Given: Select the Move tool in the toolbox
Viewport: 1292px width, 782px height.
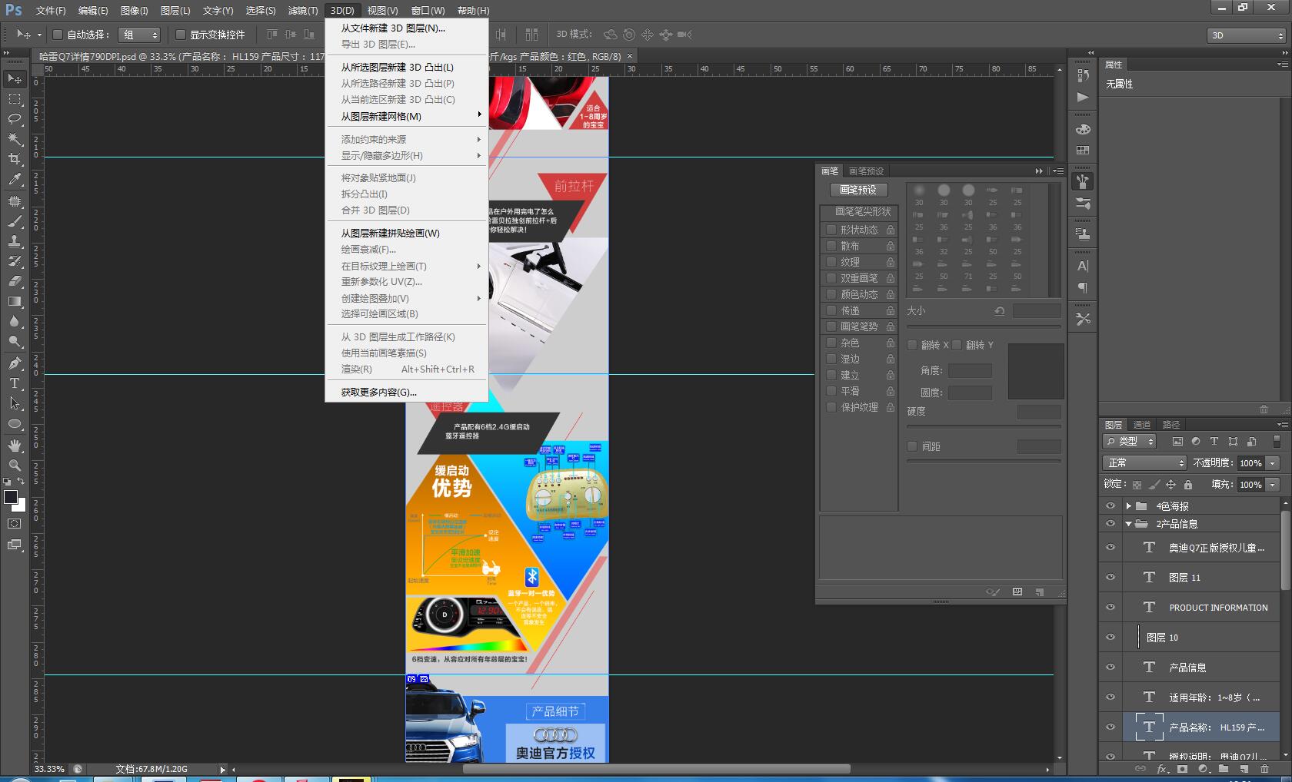Looking at the screenshot, I should tap(15, 78).
